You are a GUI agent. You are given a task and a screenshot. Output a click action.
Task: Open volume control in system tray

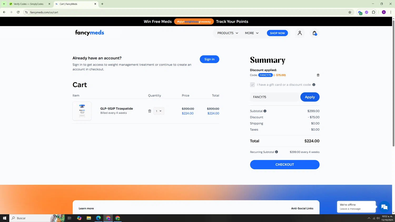(x=378, y=218)
